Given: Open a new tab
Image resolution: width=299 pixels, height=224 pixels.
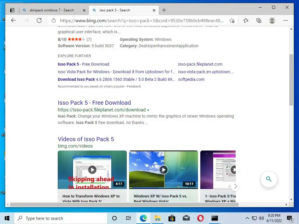Looking at the screenshot, I should click(164, 10).
